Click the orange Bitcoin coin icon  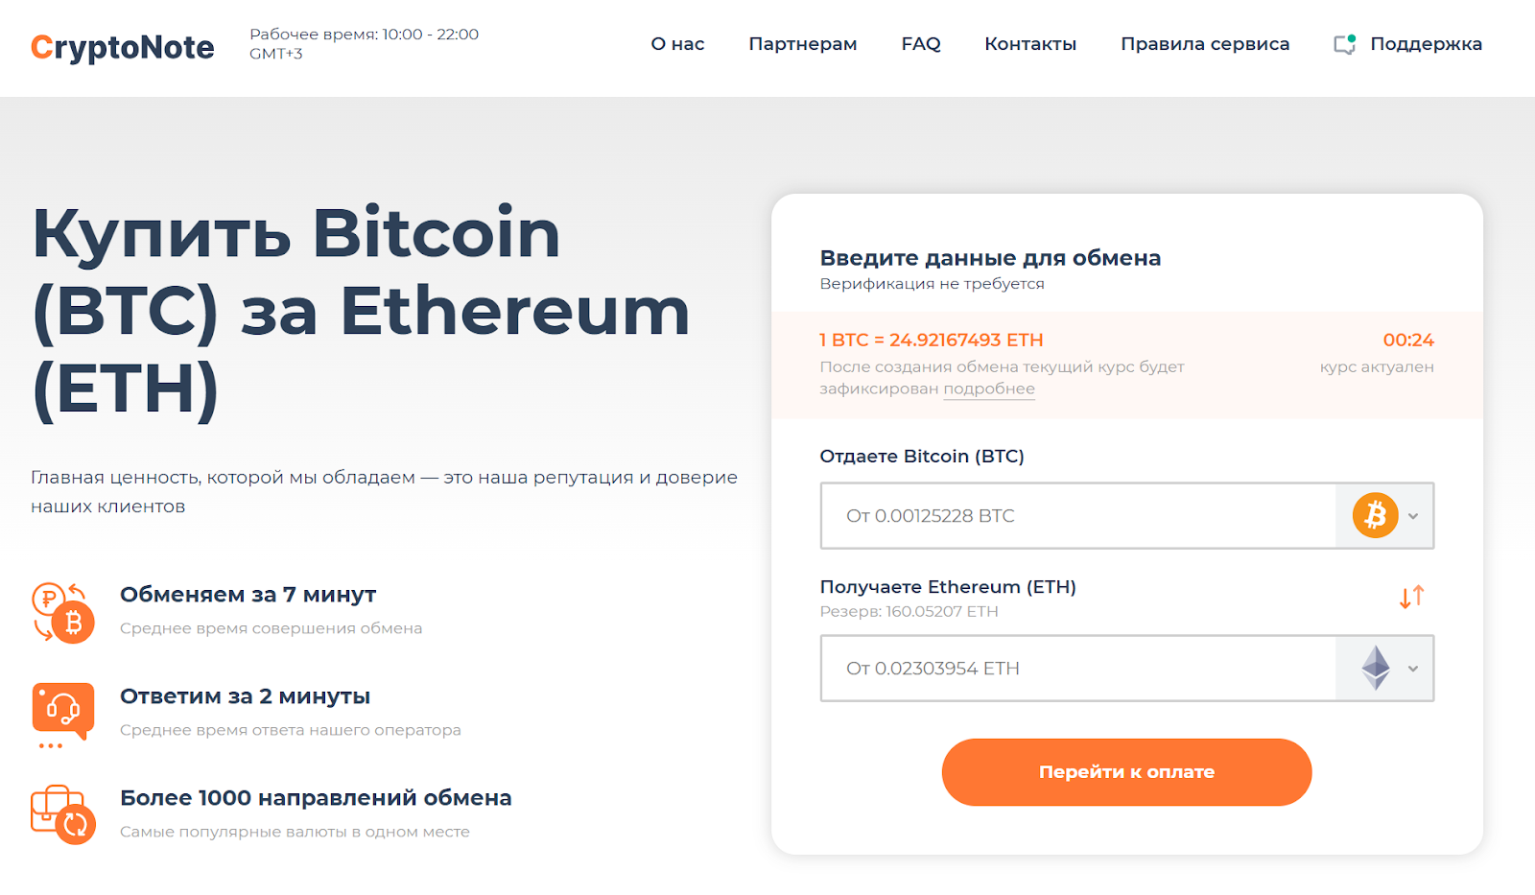click(x=1375, y=515)
